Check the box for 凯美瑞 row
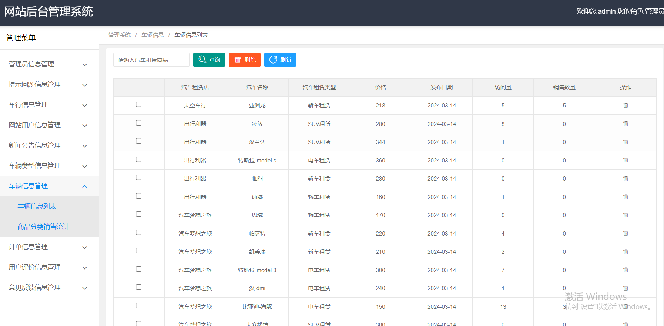The width and height of the screenshot is (664, 326). (138, 251)
